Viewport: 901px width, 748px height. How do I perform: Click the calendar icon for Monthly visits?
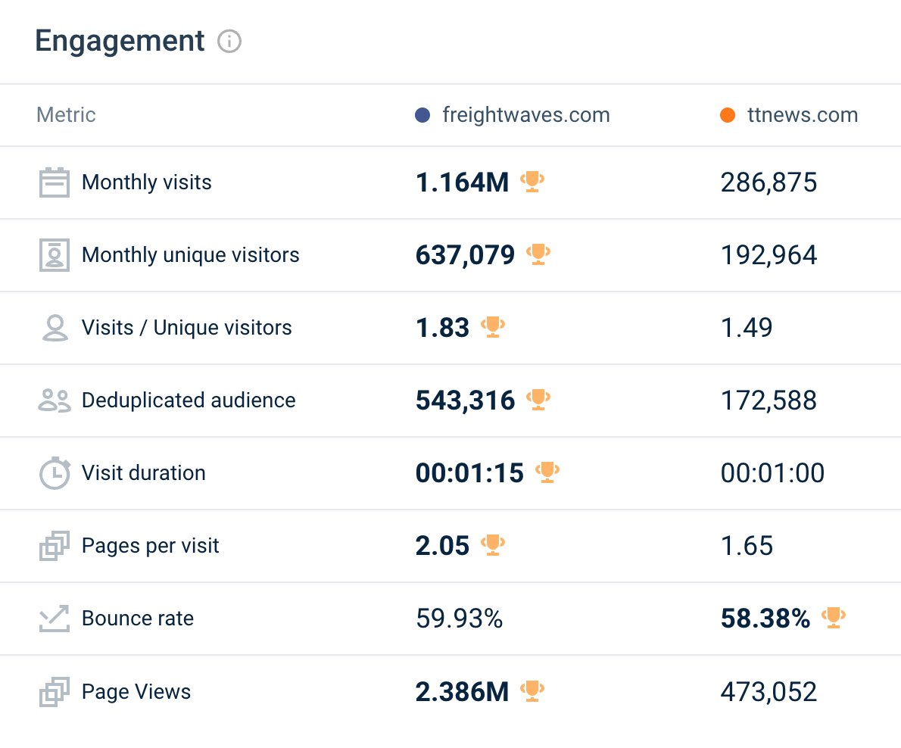[55, 182]
